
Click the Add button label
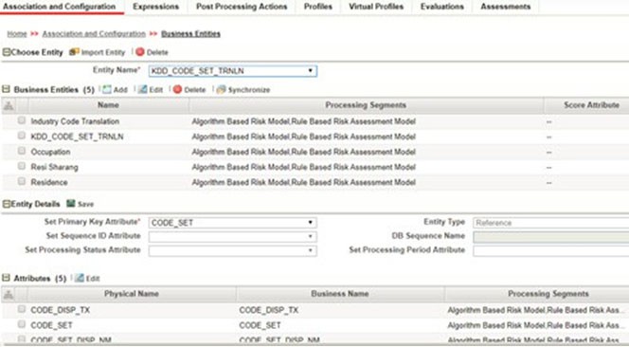pos(120,90)
